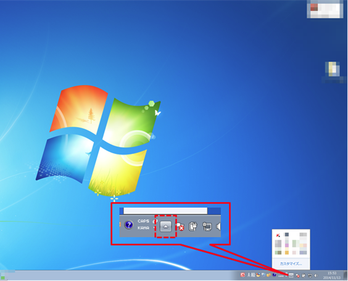Open the taskbar clock showing 15:53
Screen dimensions: 348x281
tap(332, 275)
